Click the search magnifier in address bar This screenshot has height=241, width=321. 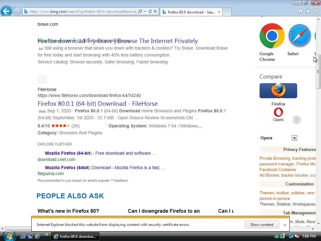pos(140,12)
